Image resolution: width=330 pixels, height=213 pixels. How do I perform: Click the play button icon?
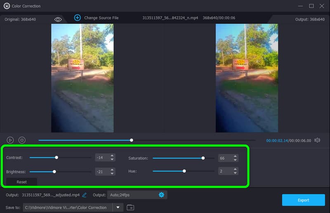click(10, 140)
